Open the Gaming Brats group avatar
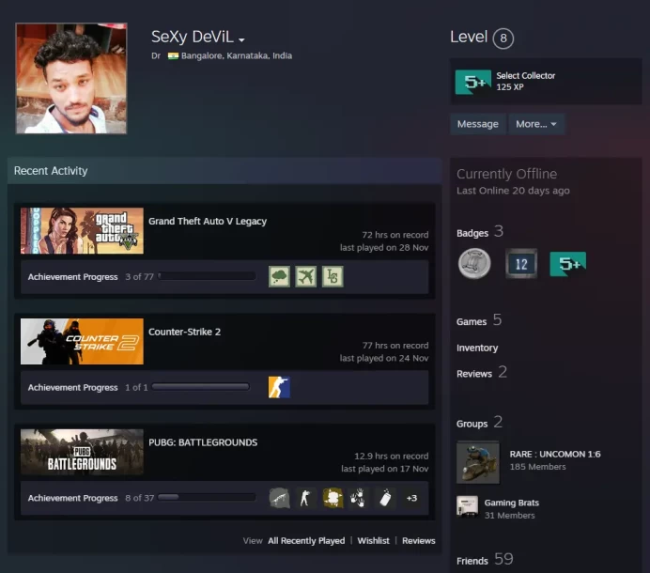Image resolution: width=650 pixels, height=573 pixels. coord(467,506)
